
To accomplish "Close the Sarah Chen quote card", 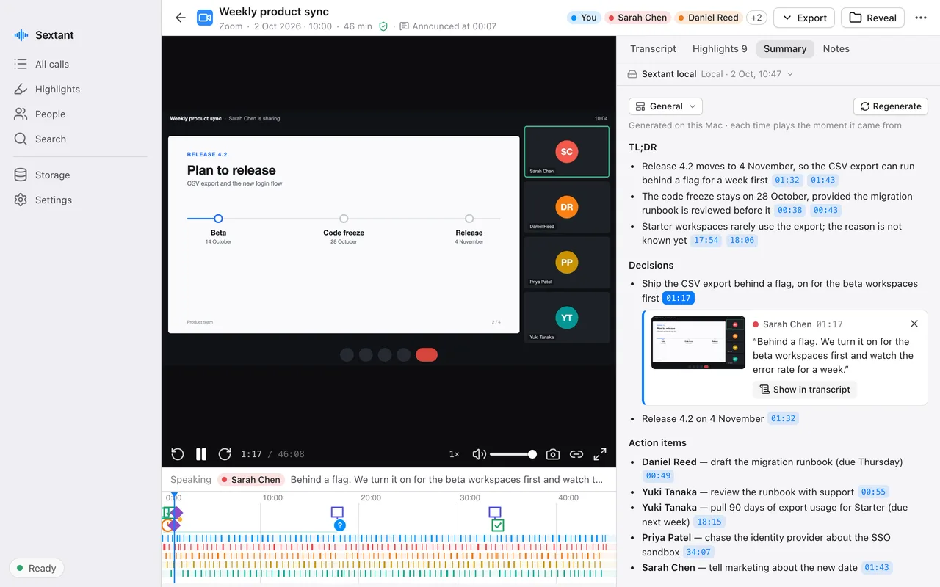I will pyautogui.click(x=914, y=324).
